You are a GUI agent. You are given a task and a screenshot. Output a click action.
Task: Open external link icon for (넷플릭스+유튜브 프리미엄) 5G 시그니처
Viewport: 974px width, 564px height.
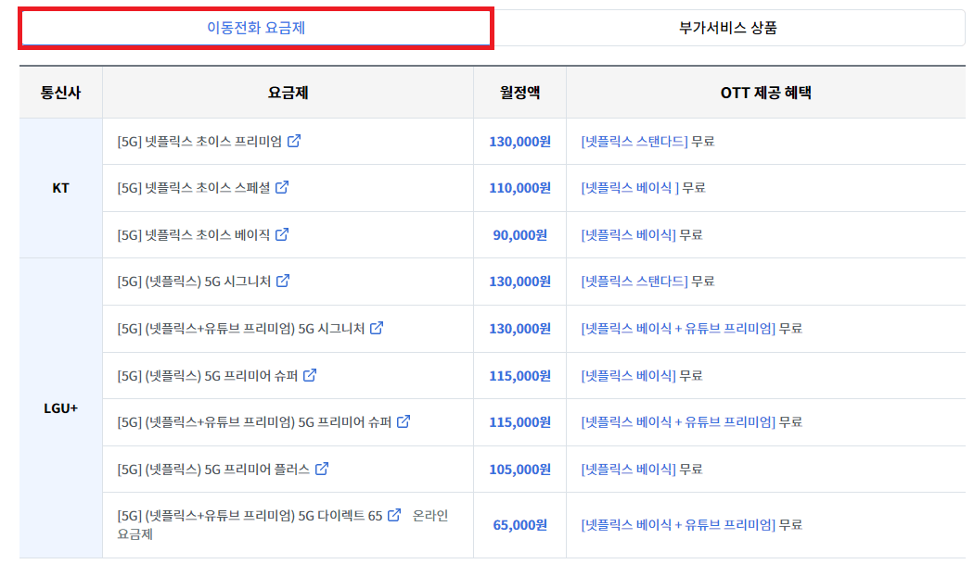click(377, 328)
